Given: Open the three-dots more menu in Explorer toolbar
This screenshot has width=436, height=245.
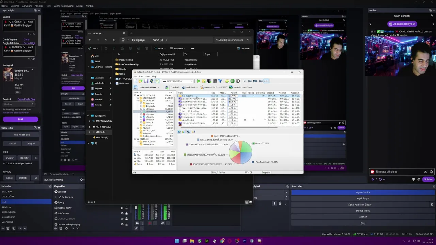Looking at the screenshot, I should [x=192, y=48].
